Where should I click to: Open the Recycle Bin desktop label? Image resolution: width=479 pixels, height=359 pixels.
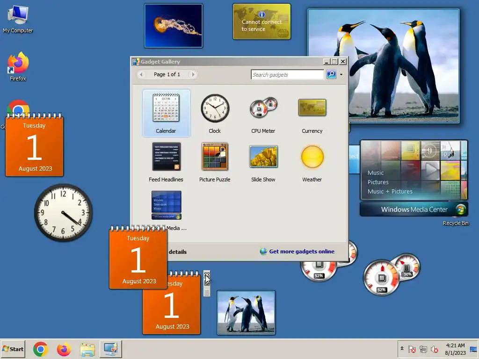click(456, 223)
